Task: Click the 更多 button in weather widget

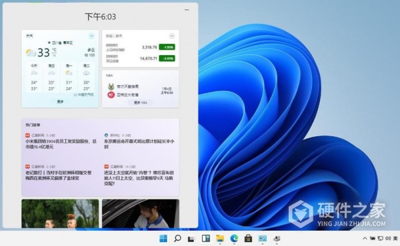Action: click(60, 102)
